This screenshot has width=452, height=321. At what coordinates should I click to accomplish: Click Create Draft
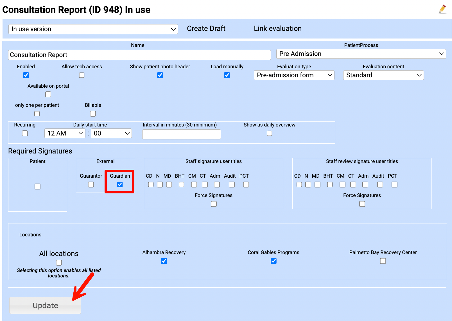tap(206, 29)
